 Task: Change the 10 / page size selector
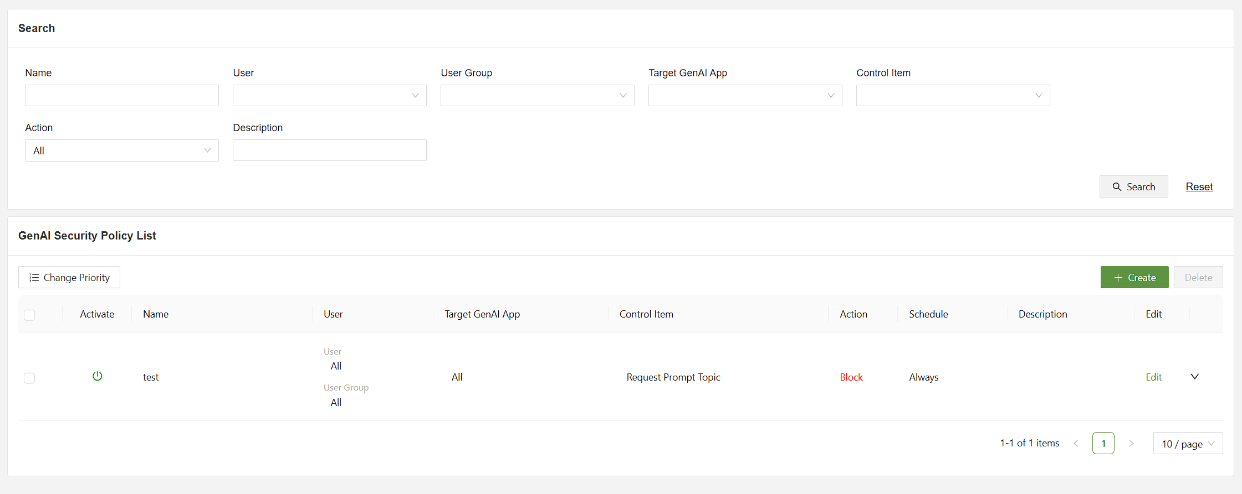(x=1187, y=444)
